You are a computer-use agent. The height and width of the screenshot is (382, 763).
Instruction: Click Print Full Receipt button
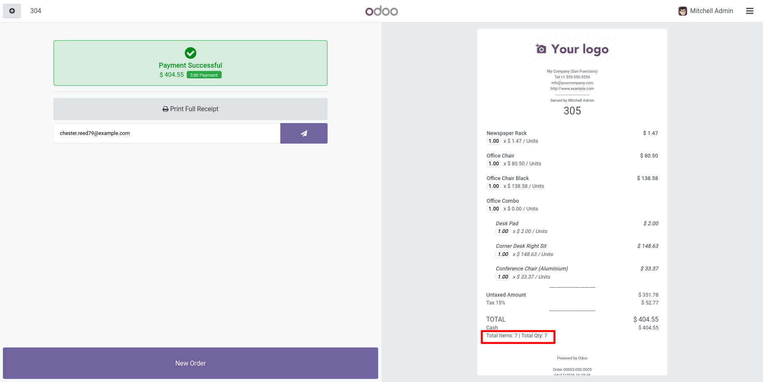tap(190, 109)
